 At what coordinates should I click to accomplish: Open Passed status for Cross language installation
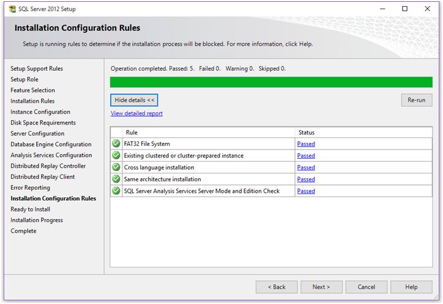click(306, 167)
